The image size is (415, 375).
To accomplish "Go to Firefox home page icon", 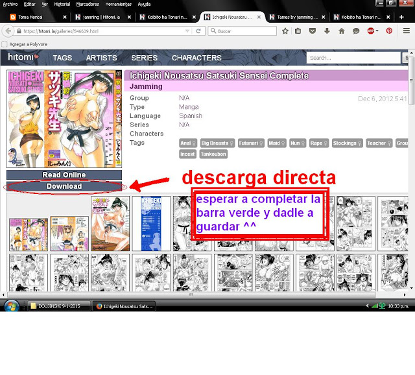I will pyautogui.click(x=342, y=31).
